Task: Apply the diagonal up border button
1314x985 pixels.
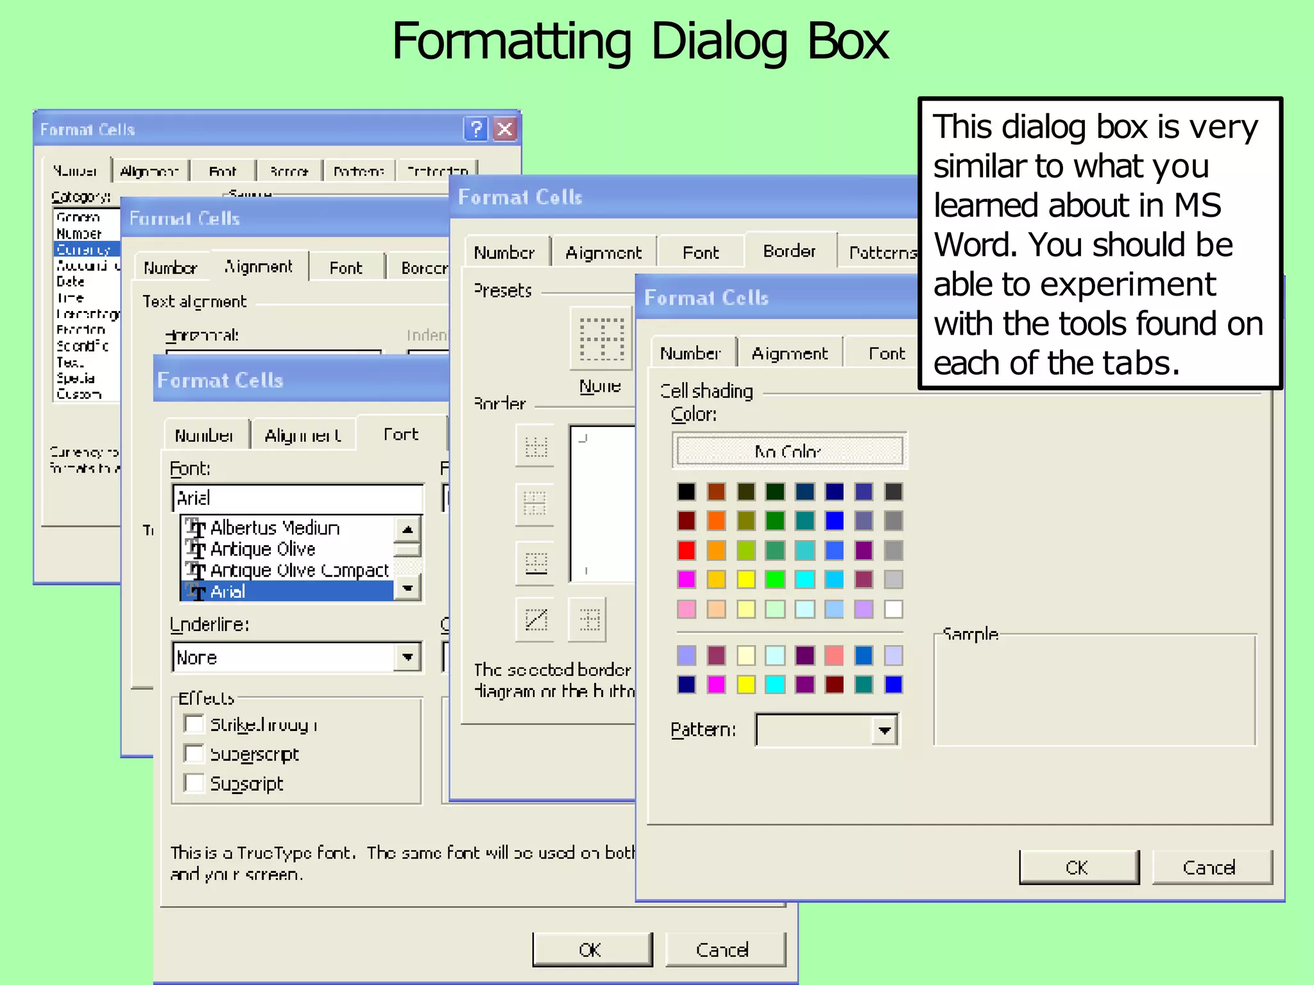Action: pos(535,619)
